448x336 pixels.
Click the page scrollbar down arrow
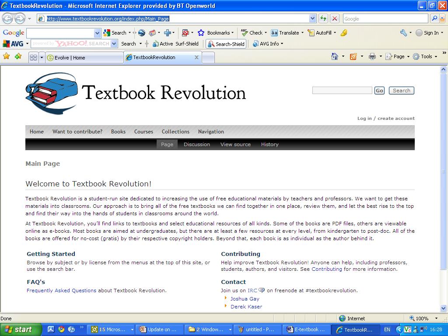pos(443,308)
